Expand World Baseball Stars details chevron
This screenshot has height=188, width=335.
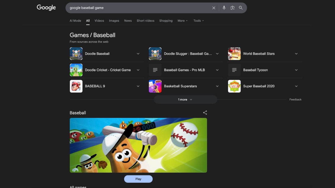(296, 54)
